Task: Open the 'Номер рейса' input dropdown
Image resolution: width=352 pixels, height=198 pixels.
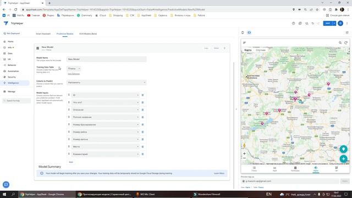Action: 105,132
